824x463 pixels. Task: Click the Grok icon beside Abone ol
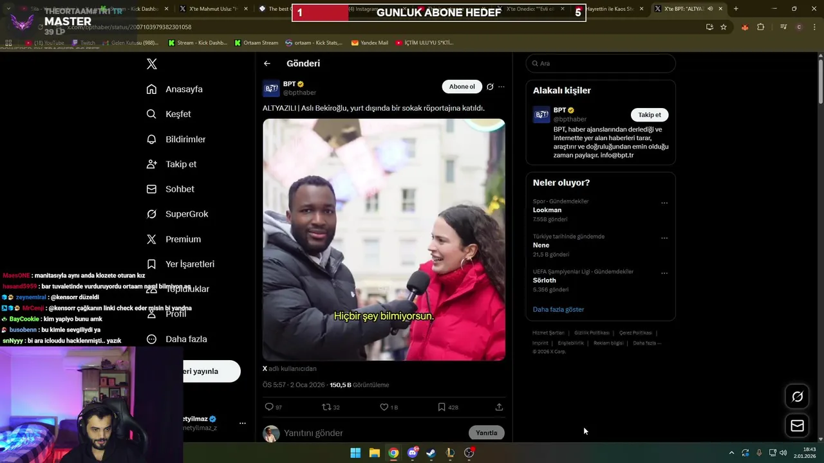(x=490, y=87)
